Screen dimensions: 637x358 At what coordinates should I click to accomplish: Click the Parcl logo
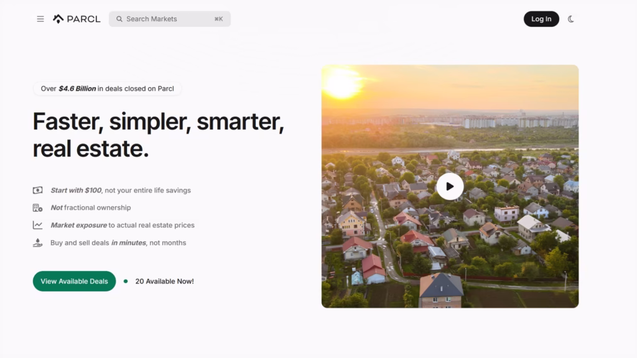77,19
